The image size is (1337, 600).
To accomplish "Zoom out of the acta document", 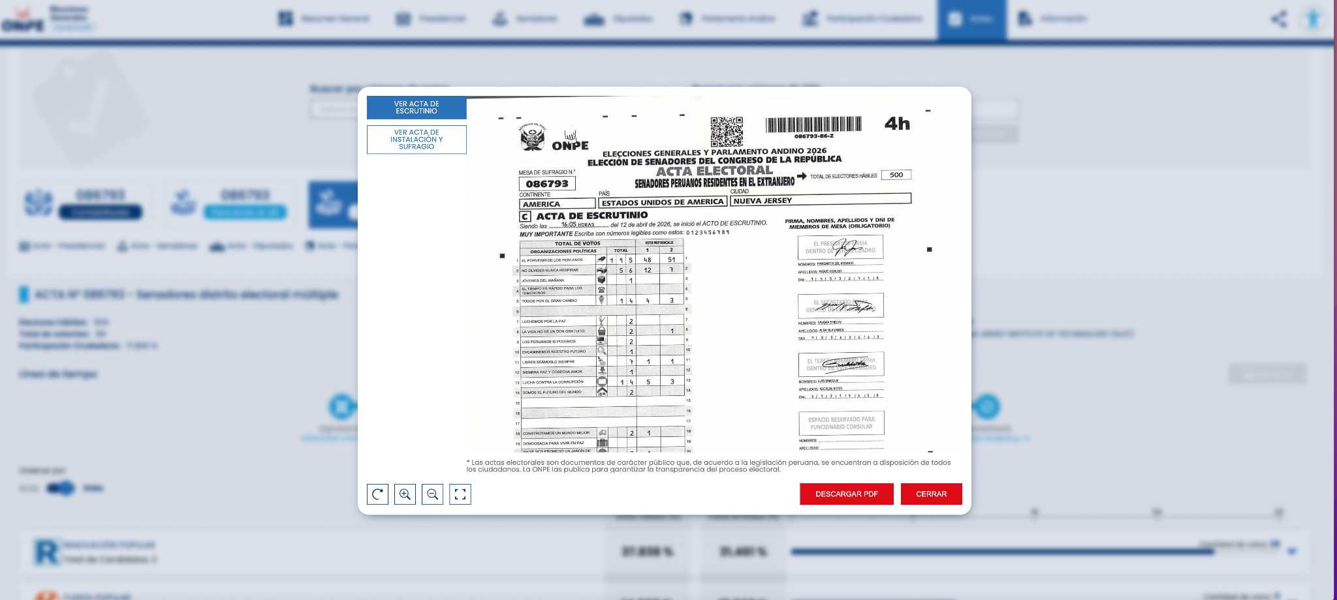I will pyautogui.click(x=432, y=494).
